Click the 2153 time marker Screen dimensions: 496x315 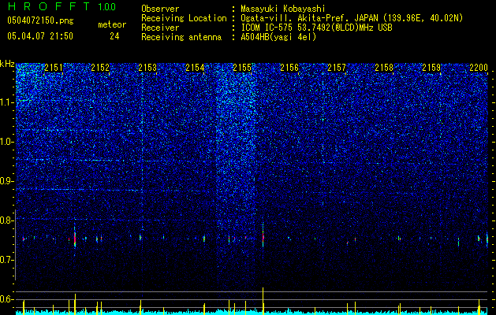tap(147, 68)
